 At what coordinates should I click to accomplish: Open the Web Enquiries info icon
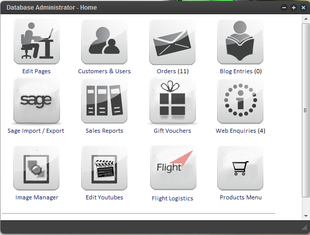point(240,101)
